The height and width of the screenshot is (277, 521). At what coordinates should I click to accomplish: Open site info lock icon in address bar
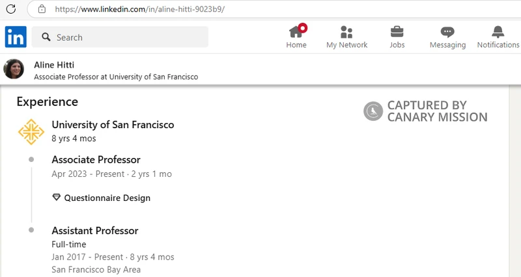point(42,9)
